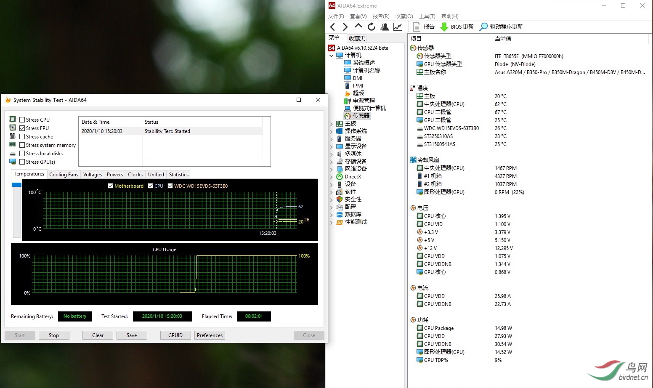
Task: Uncheck the Motherboard temperature curve
Action: 110,186
